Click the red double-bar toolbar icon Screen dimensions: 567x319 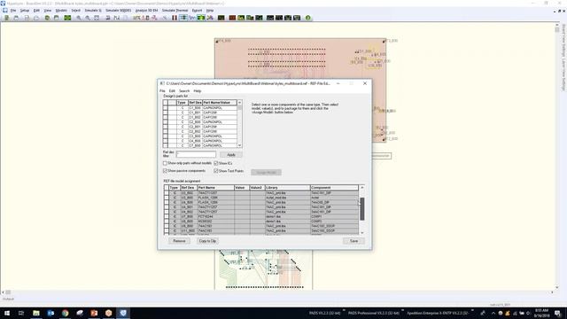click(x=175, y=18)
